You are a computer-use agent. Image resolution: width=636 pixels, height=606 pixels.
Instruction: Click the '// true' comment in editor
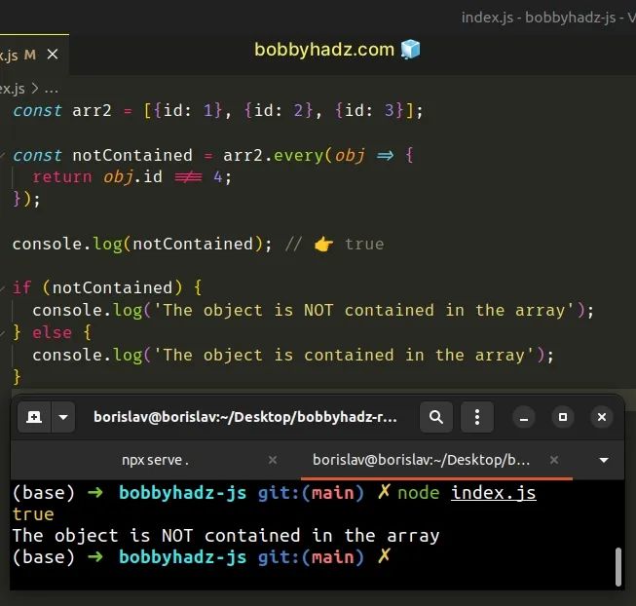[x=335, y=245]
